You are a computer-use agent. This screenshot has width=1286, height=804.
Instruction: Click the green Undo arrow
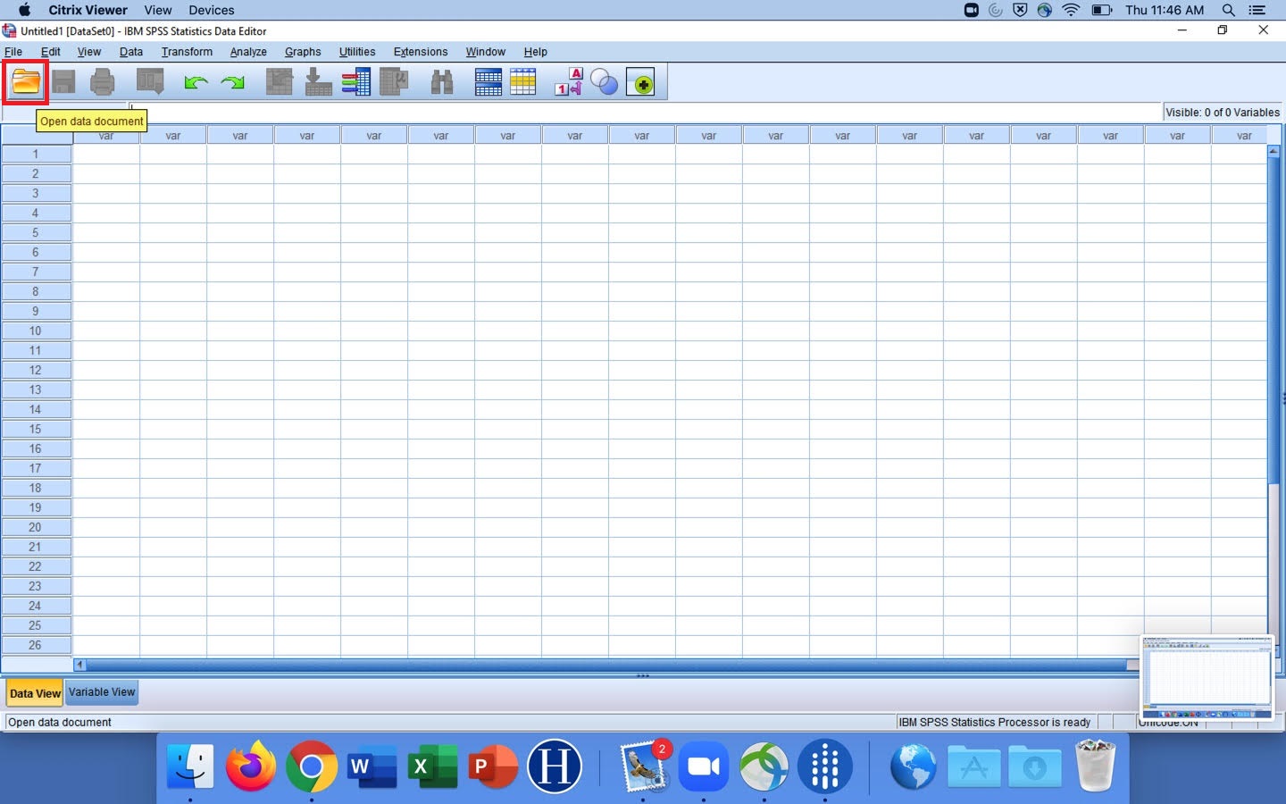click(196, 83)
